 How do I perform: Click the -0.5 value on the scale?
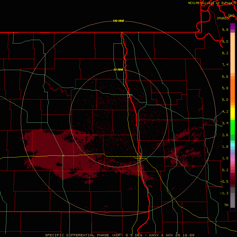pyautogui.click(x=224, y=181)
